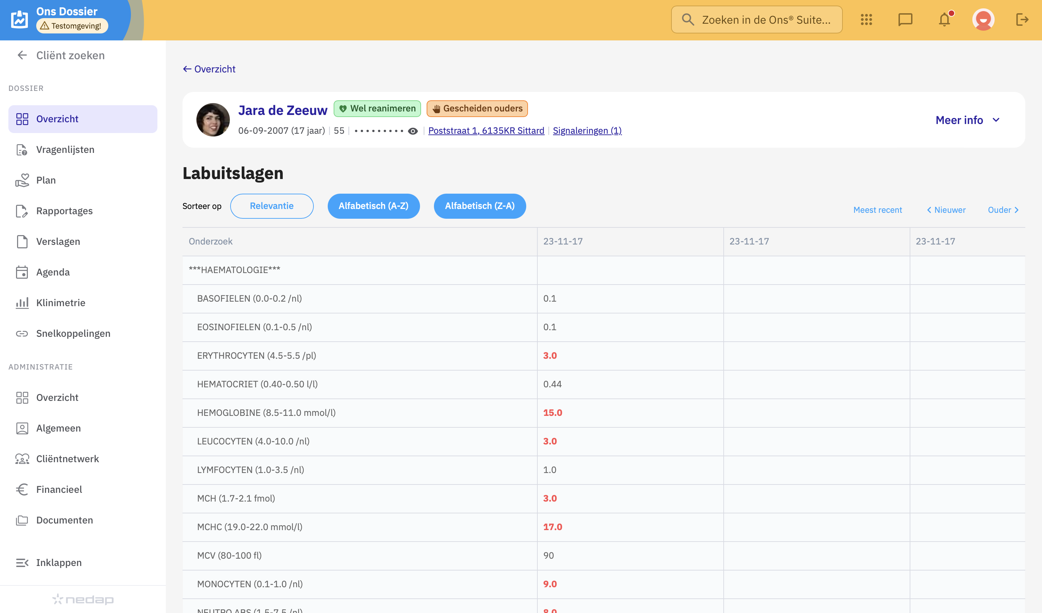The image size is (1042, 613).
Task: Open Klinimetrie in sidebar
Action: pyautogui.click(x=60, y=303)
